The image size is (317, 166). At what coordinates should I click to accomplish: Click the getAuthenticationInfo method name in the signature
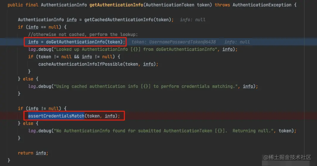[116, 5]
